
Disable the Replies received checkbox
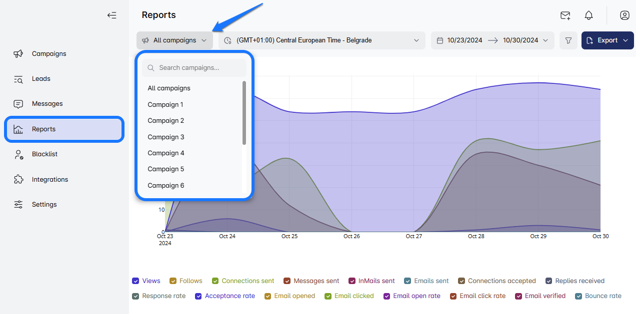[x=548, y=281]
